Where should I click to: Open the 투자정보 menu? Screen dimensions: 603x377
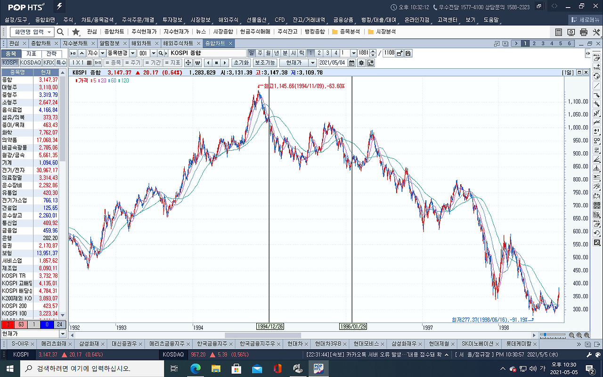click(172, 20)
